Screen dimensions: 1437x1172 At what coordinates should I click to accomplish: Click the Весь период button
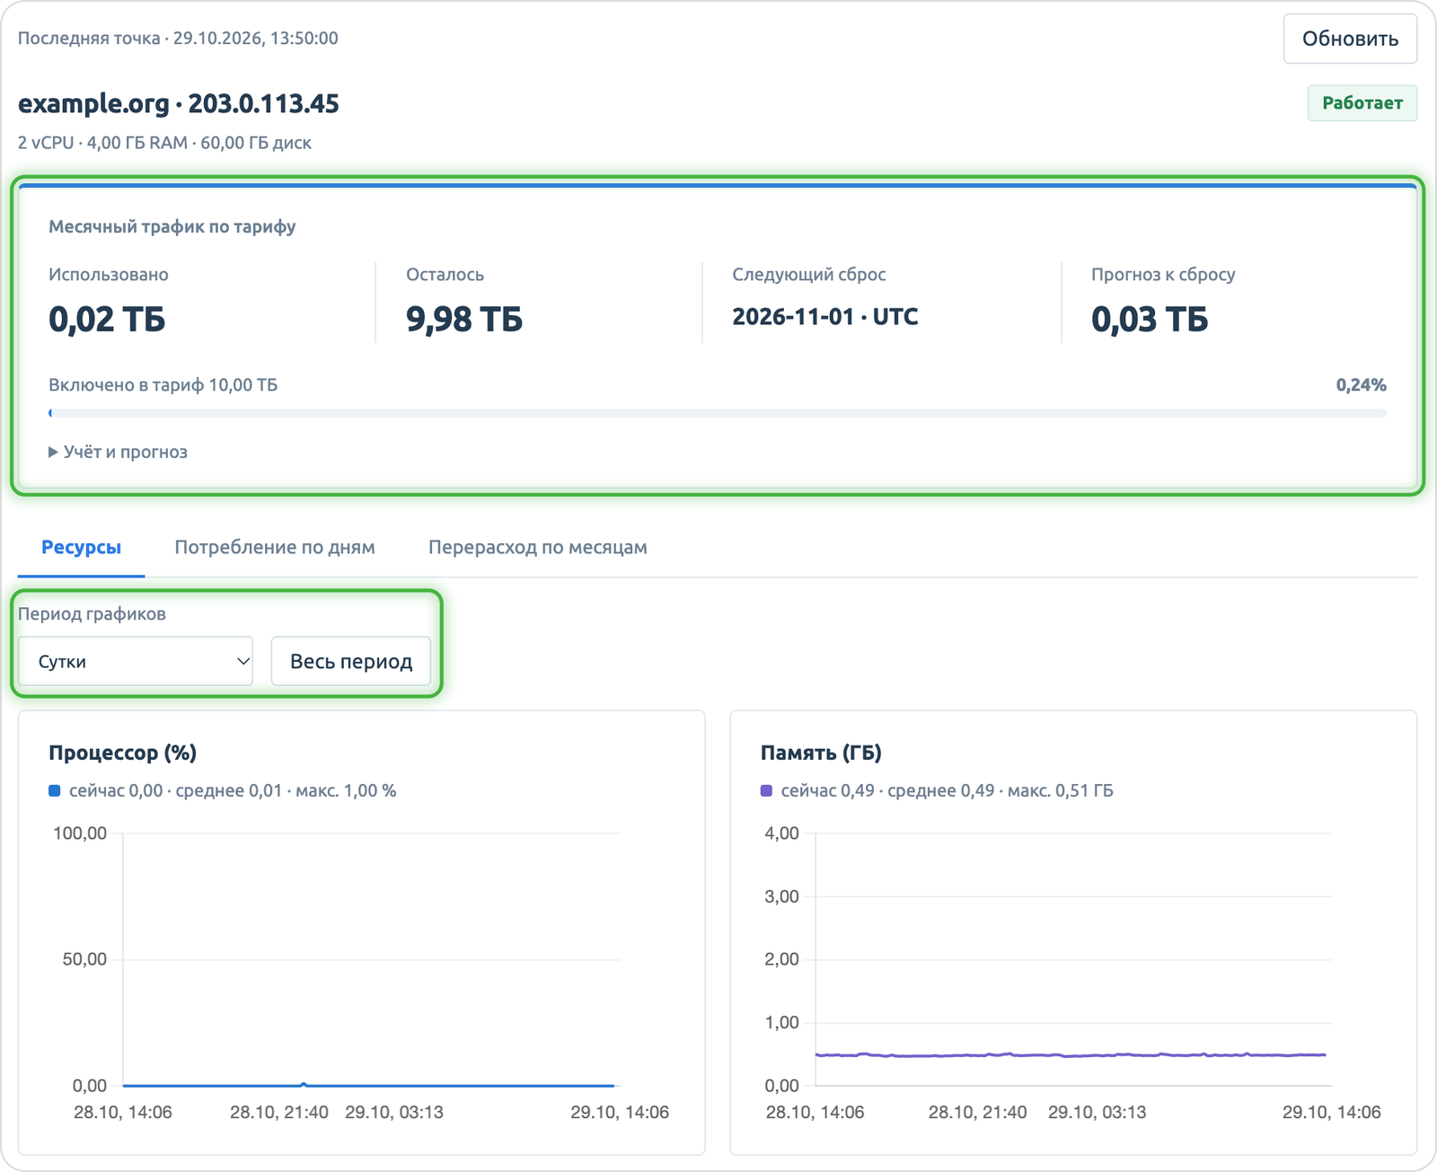pyautogui.click(x=351, y=661)
